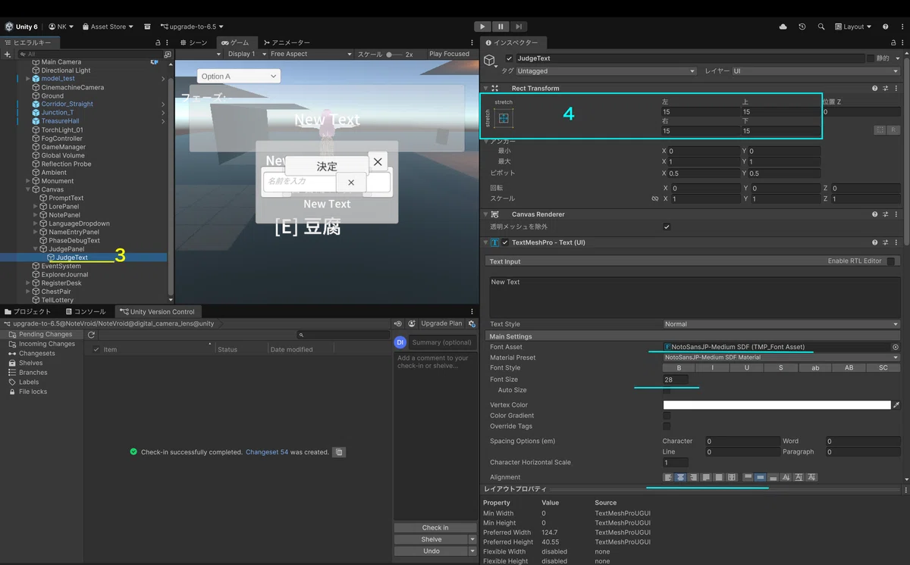Switch to the アニメーター tab
The image size is (910, 565).
(x=287, y=42)
